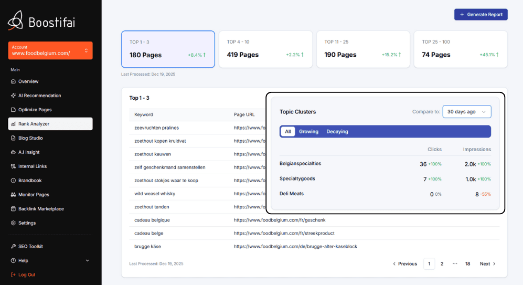Click the Help question mark icon
523x285 pixels.
point(13,261)
